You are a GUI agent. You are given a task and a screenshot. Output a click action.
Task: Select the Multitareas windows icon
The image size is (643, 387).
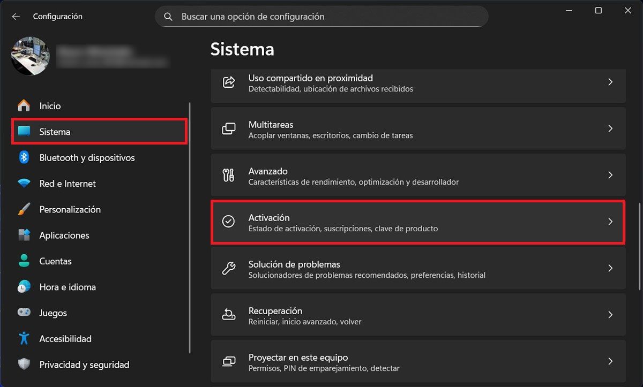coord(229,128)
